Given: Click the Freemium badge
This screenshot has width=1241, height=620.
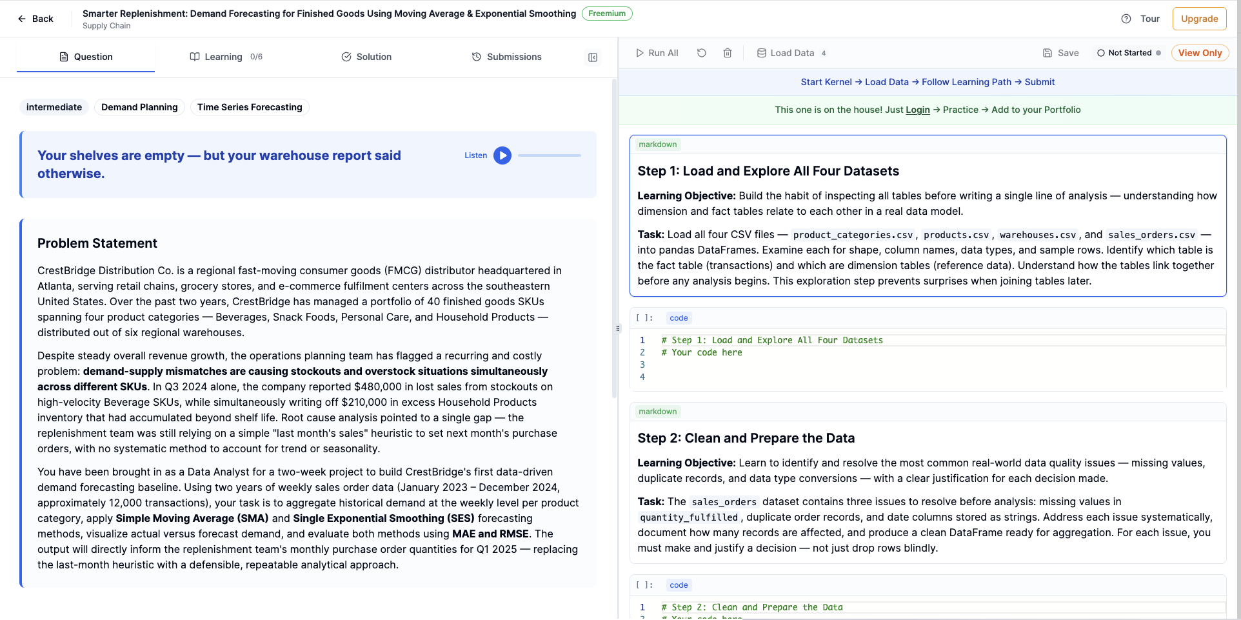Looking at the screenshot, I should click(607, 14).
